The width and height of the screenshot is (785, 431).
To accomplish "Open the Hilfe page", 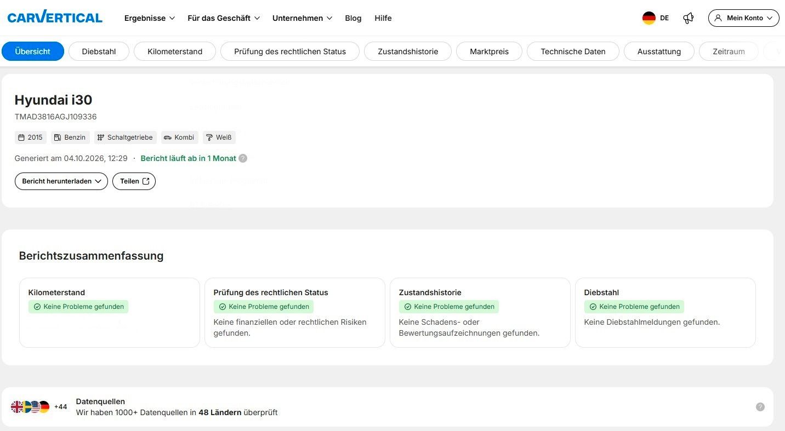I will click(x=383, y=18).
